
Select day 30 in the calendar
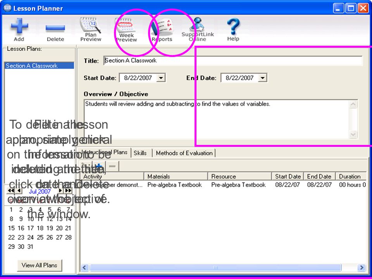click(21, 247)
